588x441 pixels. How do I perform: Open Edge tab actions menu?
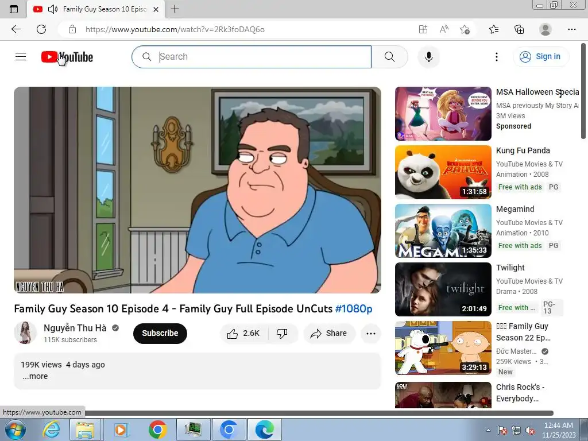click(14, 9)
